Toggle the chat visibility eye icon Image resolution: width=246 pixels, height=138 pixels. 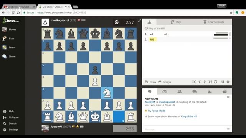tap(228, 97)
